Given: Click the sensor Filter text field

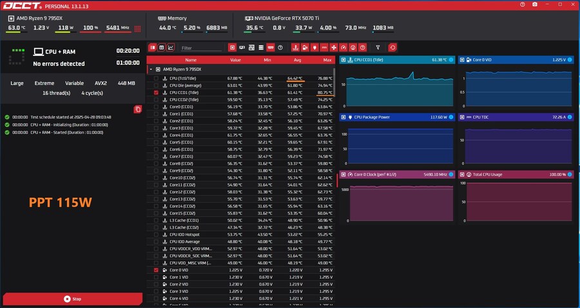Looking at the screenshot, I should [x=201, y=48].
